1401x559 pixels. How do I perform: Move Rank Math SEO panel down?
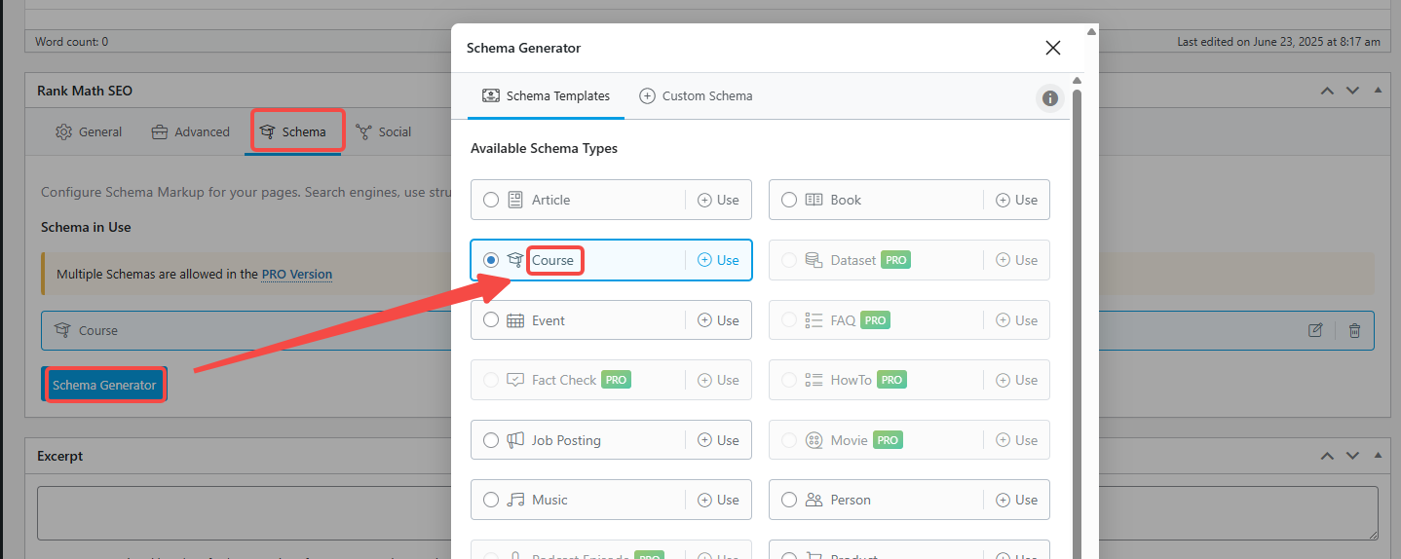1352,91
